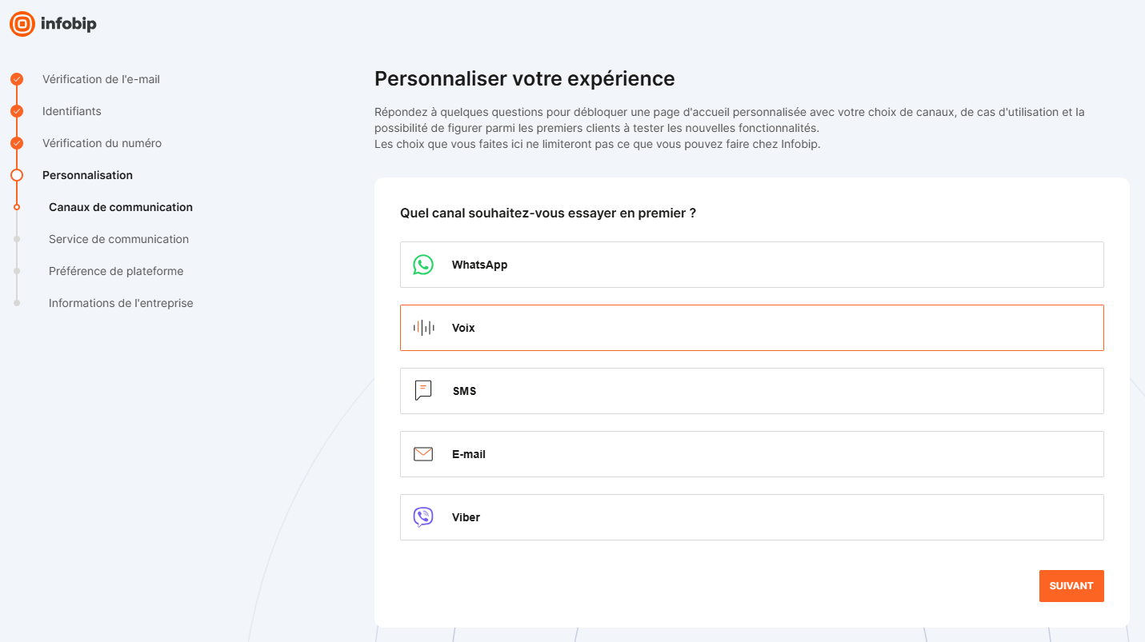1145x642 pixels.
Task: Click the checkmark beside Identifiants
Action: (x=17, y=111)
